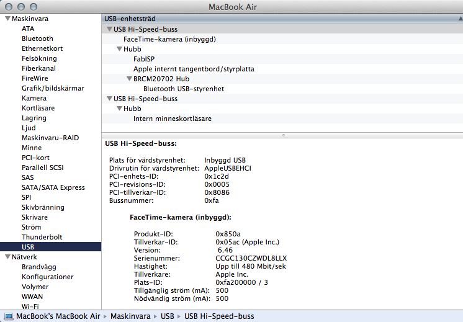Screen dimensions: 463x322
Task: Click the USB Hi-Speed-buss: detail heading
Action: tap(141, 144)
